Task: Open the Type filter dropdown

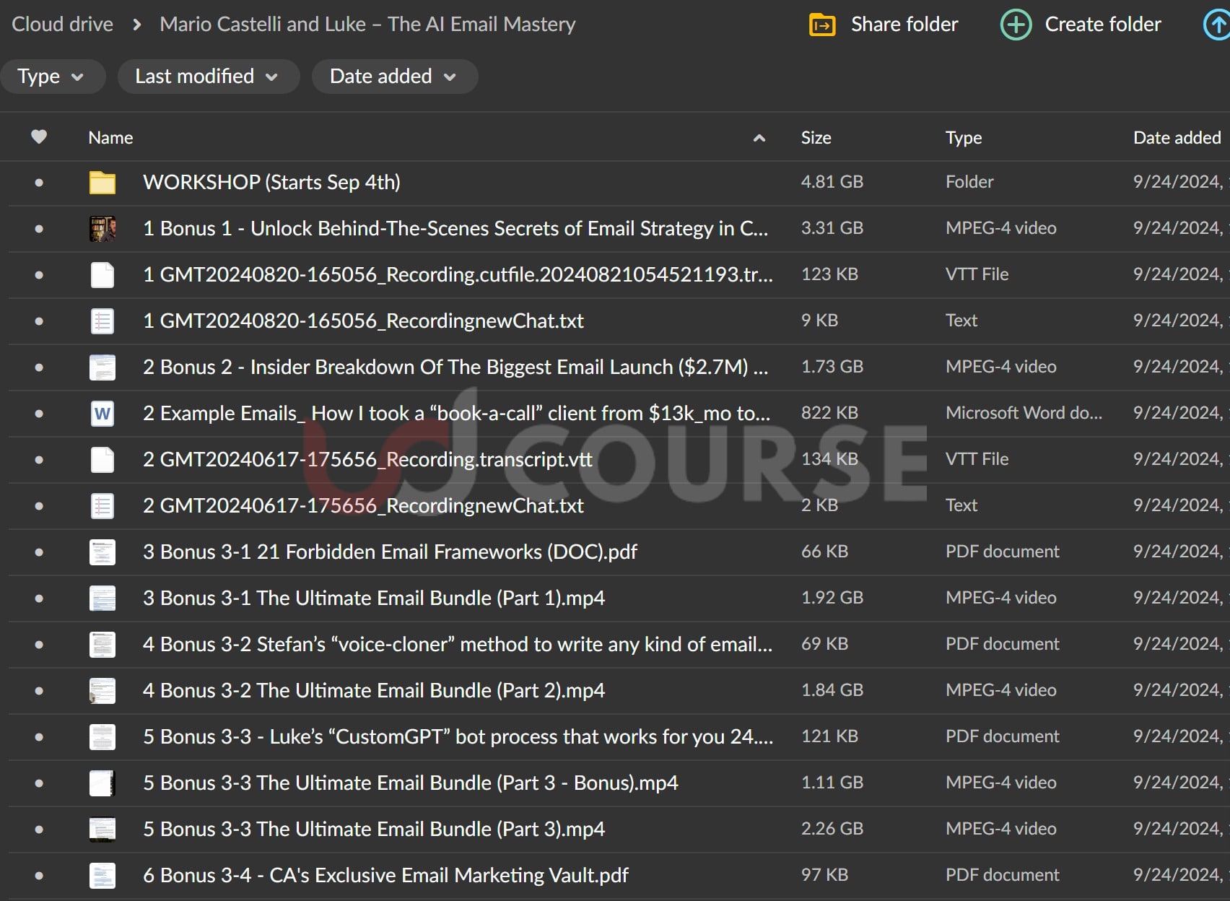Action: (x=51, y=77)
